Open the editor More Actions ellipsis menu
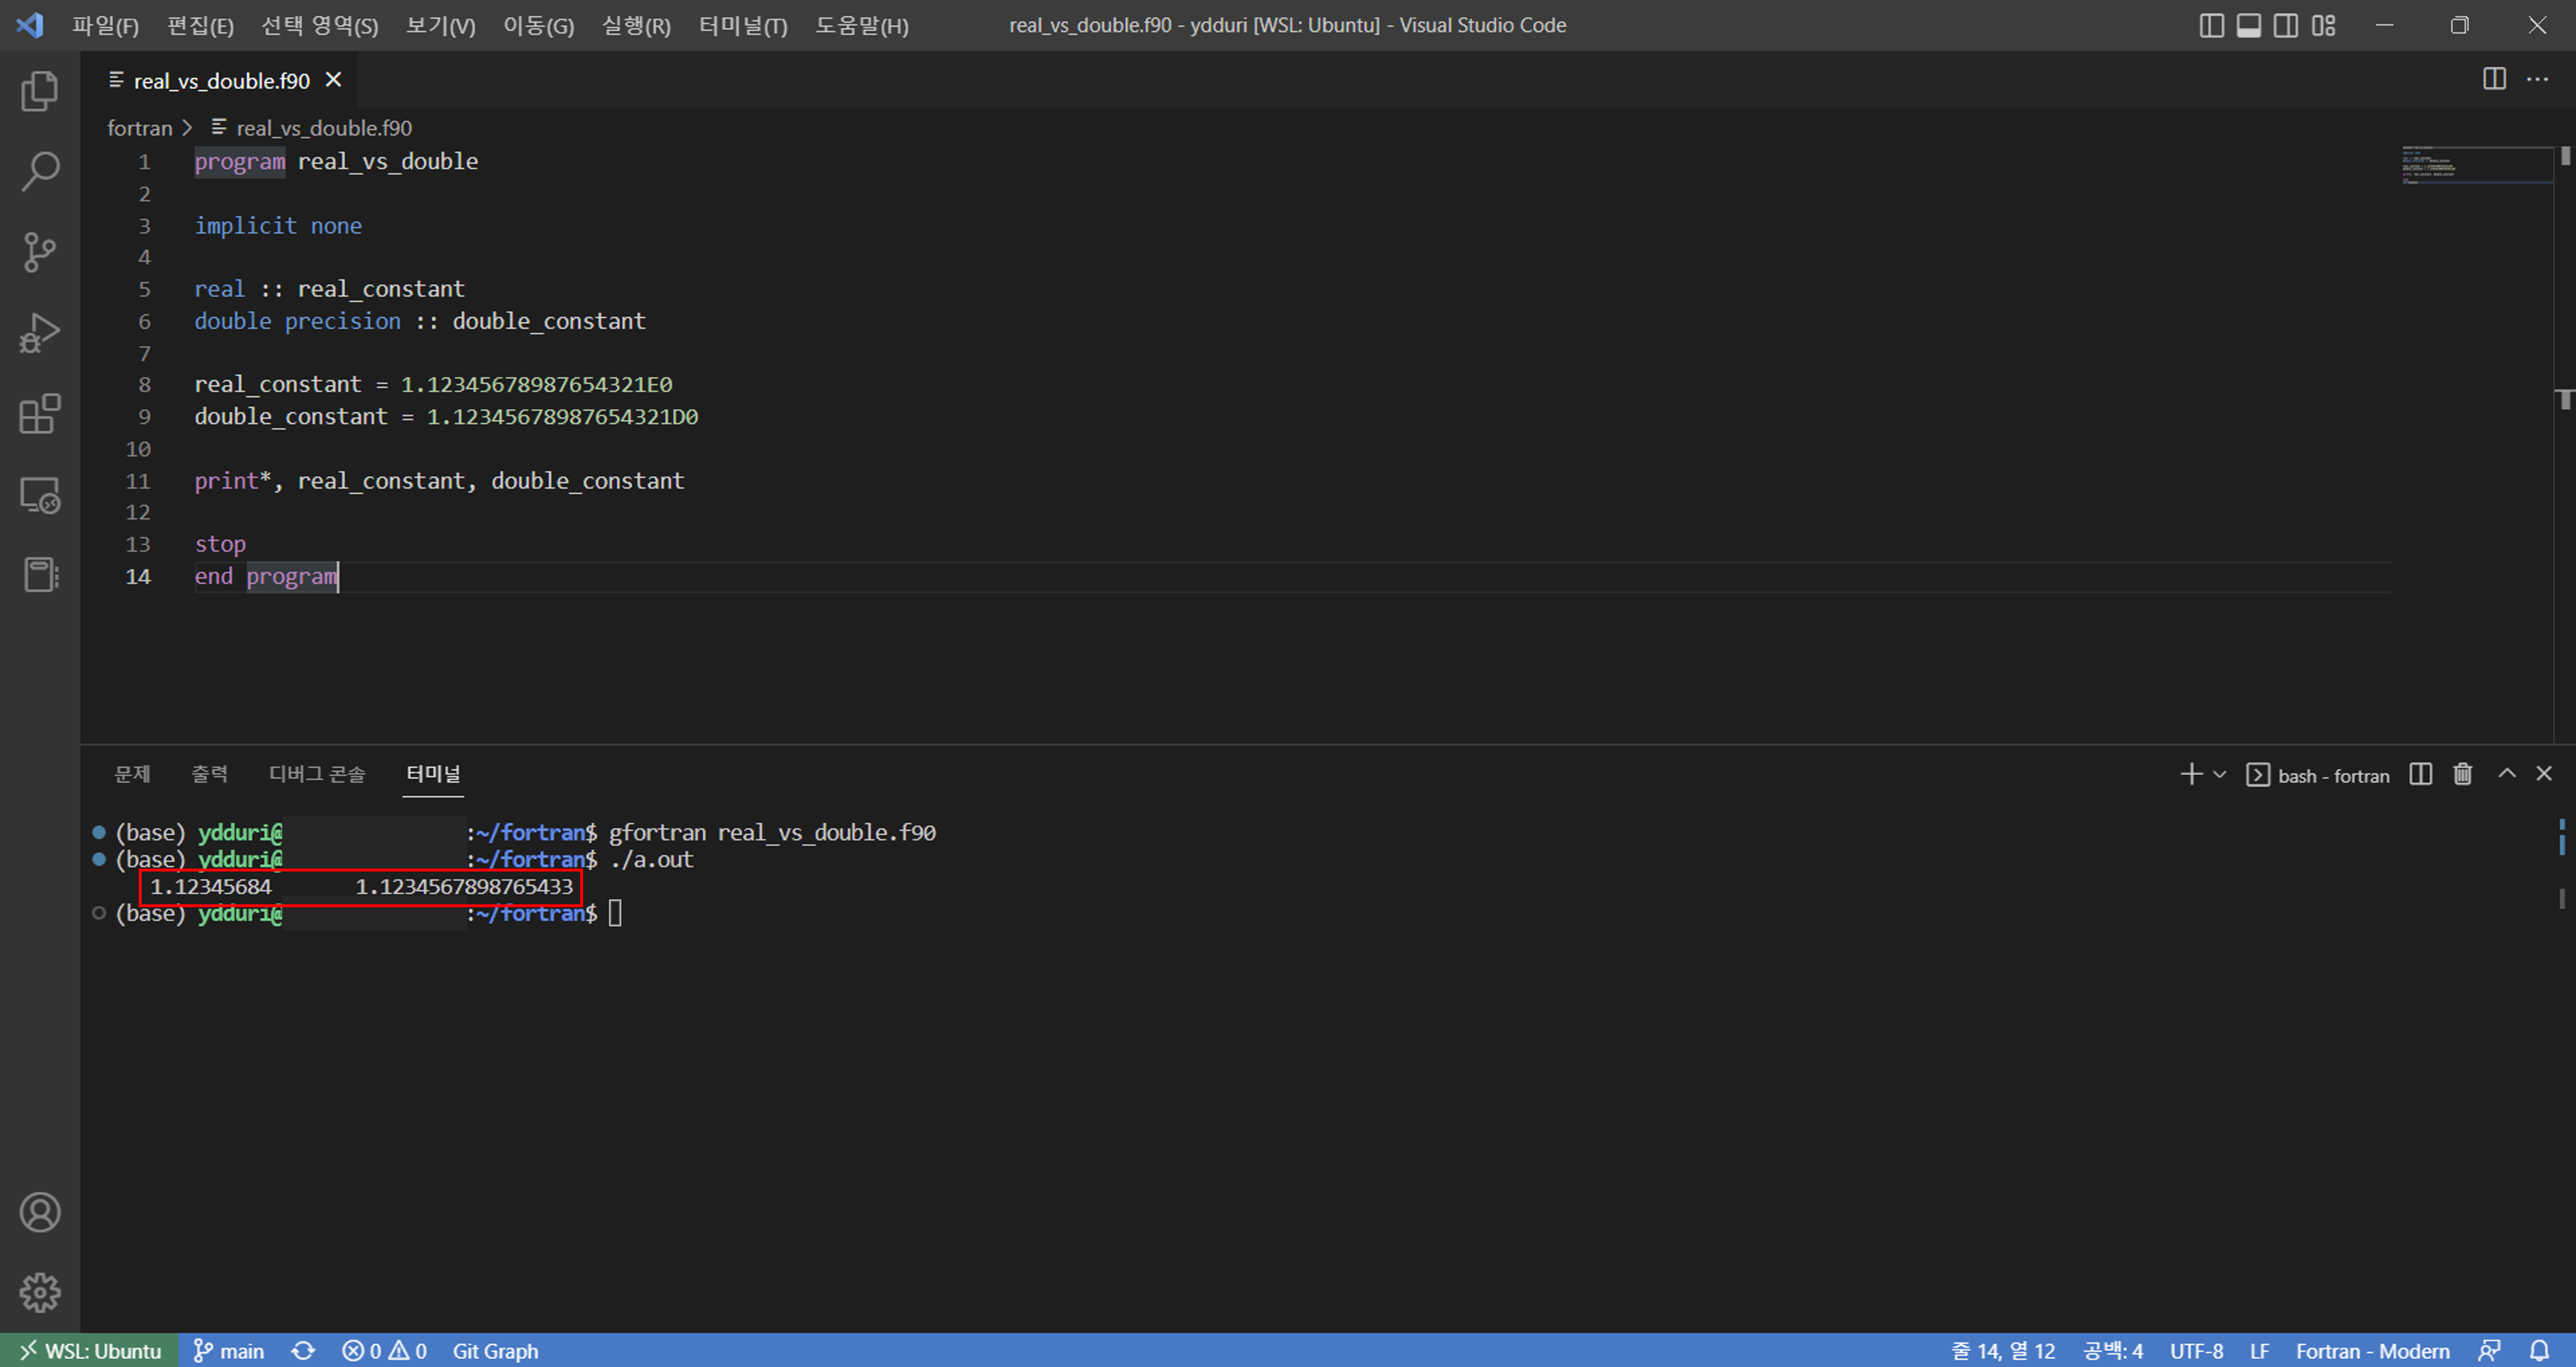2576x1367 pixels. (x=2537, y=79)
